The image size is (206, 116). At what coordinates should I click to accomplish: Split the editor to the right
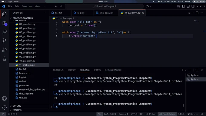(197, 13)
